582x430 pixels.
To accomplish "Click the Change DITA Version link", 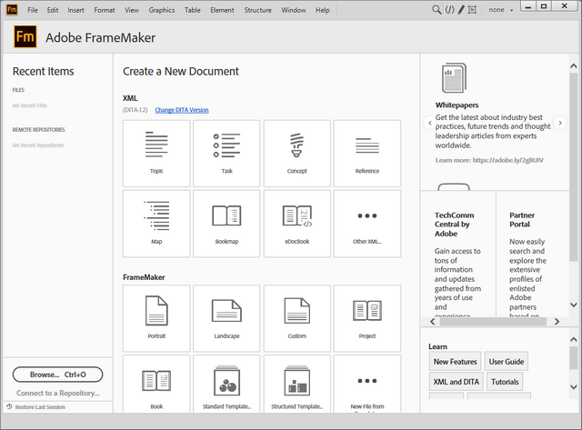I will pos(181,110).
